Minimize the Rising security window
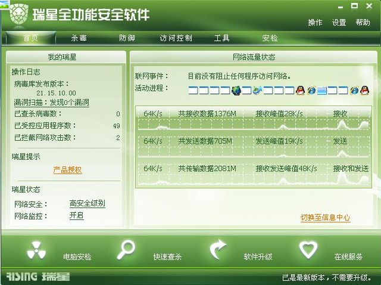Image resolution: width=381 pixels, height=285 pixels. pyautogui.click(x=341, y=7)
